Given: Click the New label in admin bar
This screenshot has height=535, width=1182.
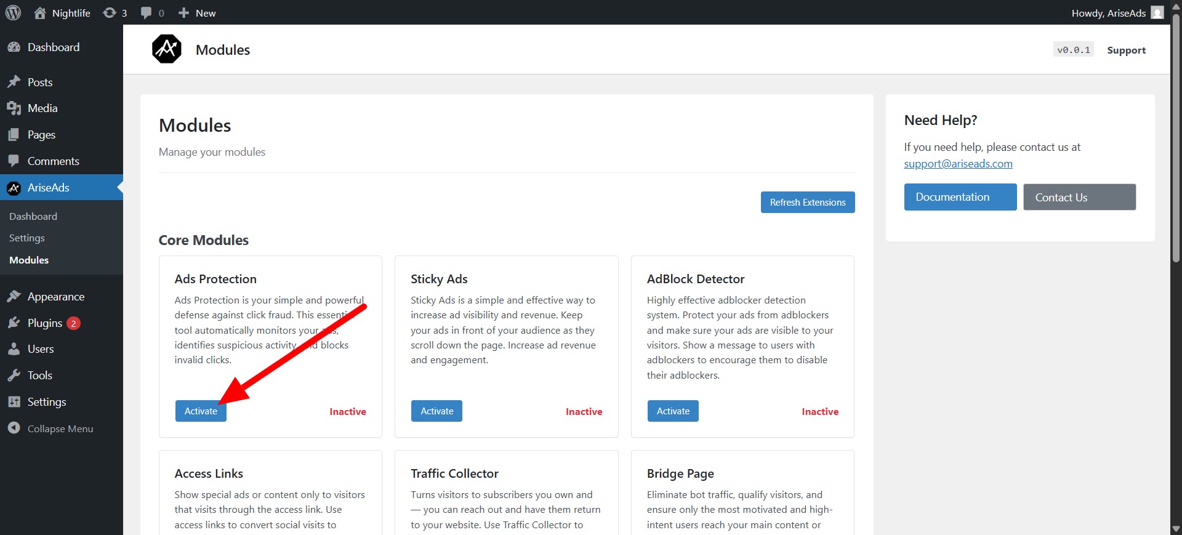Looking at the screenshot, I should [206, 13].
